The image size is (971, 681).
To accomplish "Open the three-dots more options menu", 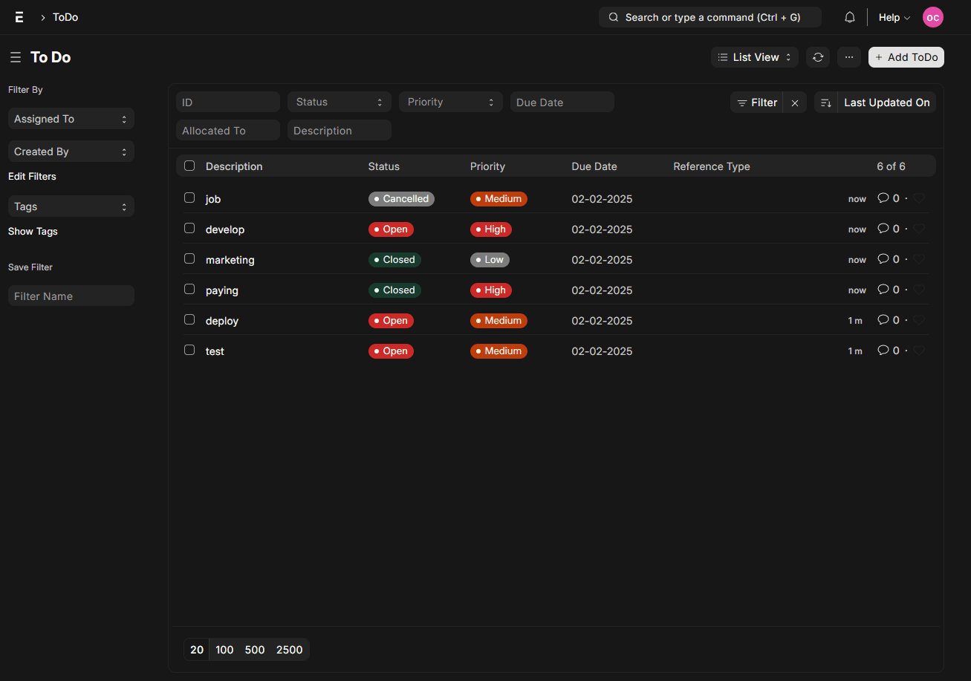I will pyautogui.click(x=849, y=57).
